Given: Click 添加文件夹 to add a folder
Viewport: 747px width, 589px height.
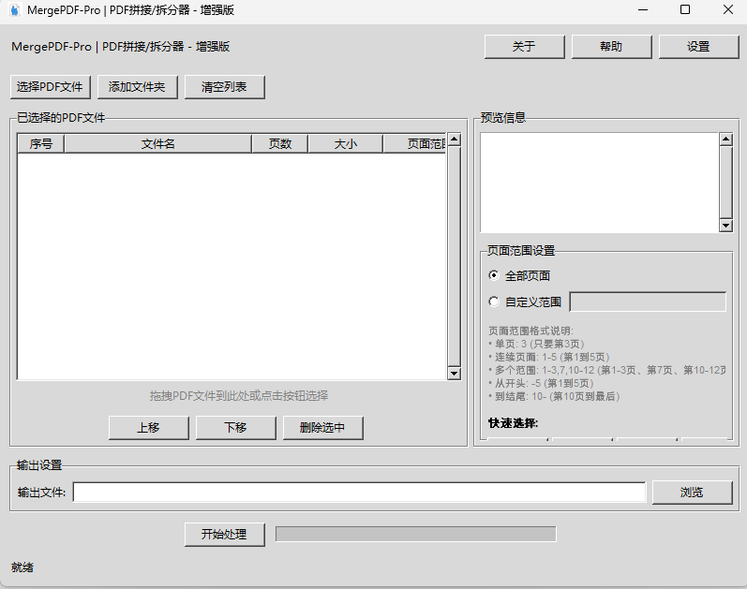Looking at the screenshot, I should tap(137, 87).
